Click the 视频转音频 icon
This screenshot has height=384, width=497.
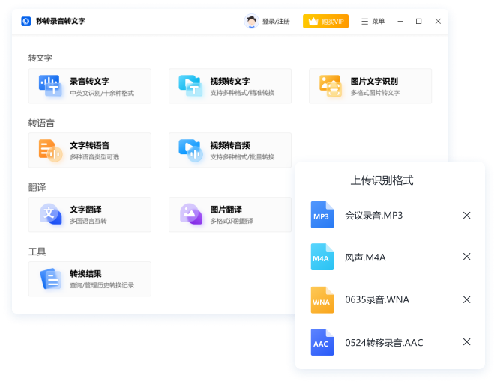pyautogui.click(x=191, y=150)
